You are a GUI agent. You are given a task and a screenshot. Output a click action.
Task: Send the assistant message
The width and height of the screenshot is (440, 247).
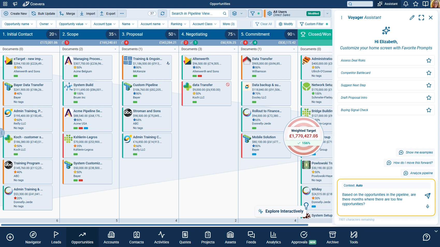coord(428,196)
